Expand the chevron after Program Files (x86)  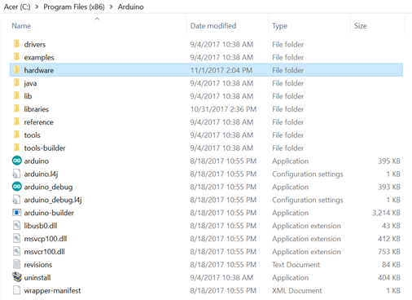112,7
